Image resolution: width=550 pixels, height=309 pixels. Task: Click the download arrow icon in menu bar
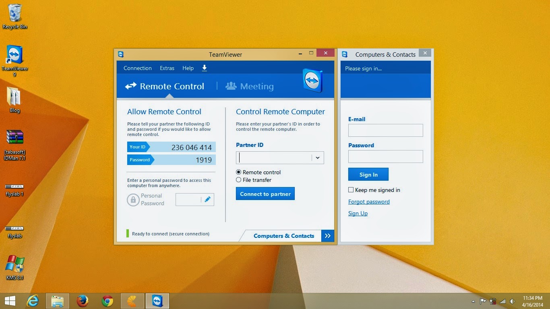tap(205, 68)
